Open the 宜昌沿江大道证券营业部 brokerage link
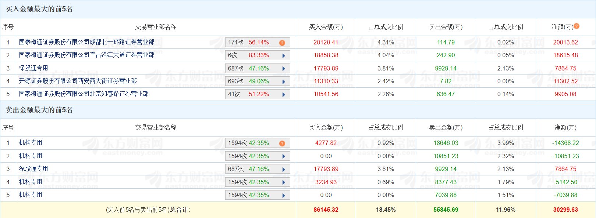The height and width of the screenshot is (218, 596). [x=87, y=55]
